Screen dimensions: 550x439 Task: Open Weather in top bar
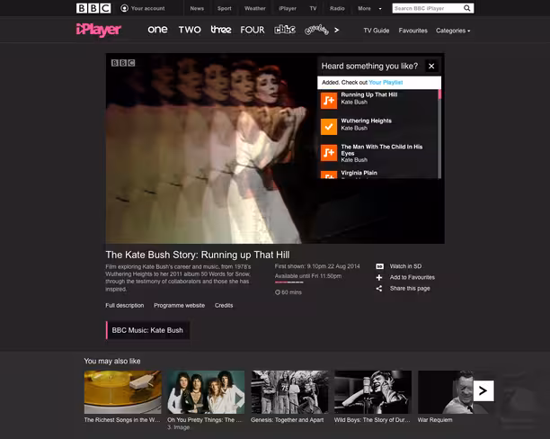(255, 8)
